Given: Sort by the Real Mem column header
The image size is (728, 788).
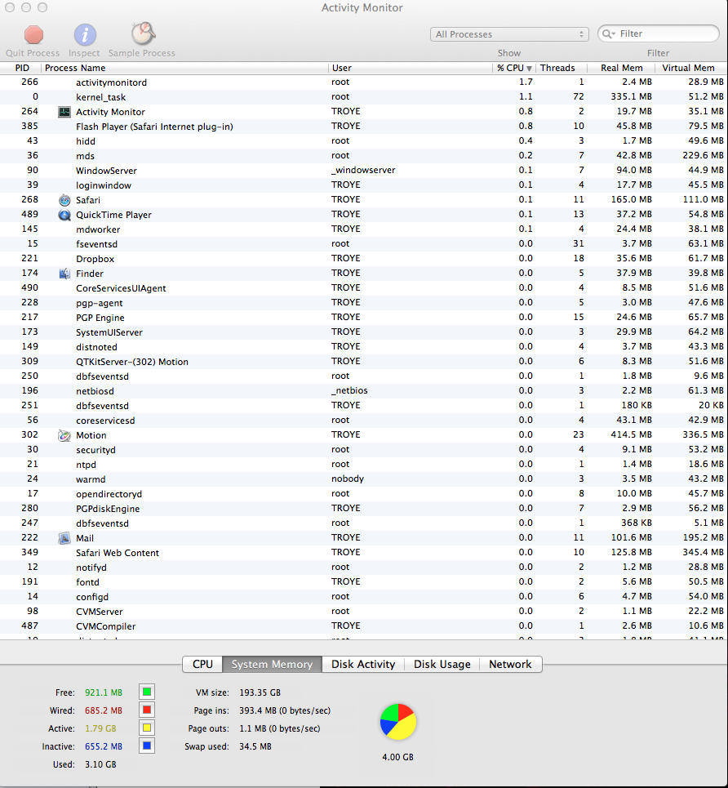Looking at the screenshot, I should point(621,68).
